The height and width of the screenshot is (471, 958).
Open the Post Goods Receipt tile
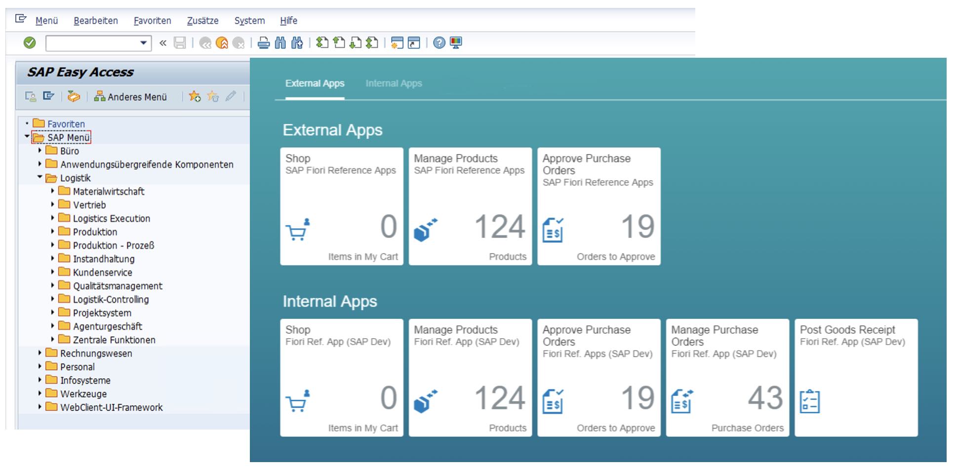(856, 378)
